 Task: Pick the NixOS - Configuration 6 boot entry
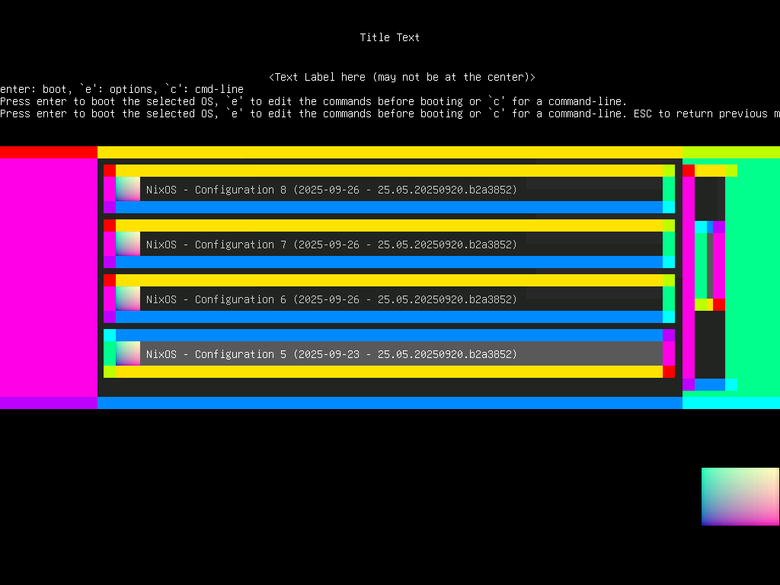(x=331, y=299)
